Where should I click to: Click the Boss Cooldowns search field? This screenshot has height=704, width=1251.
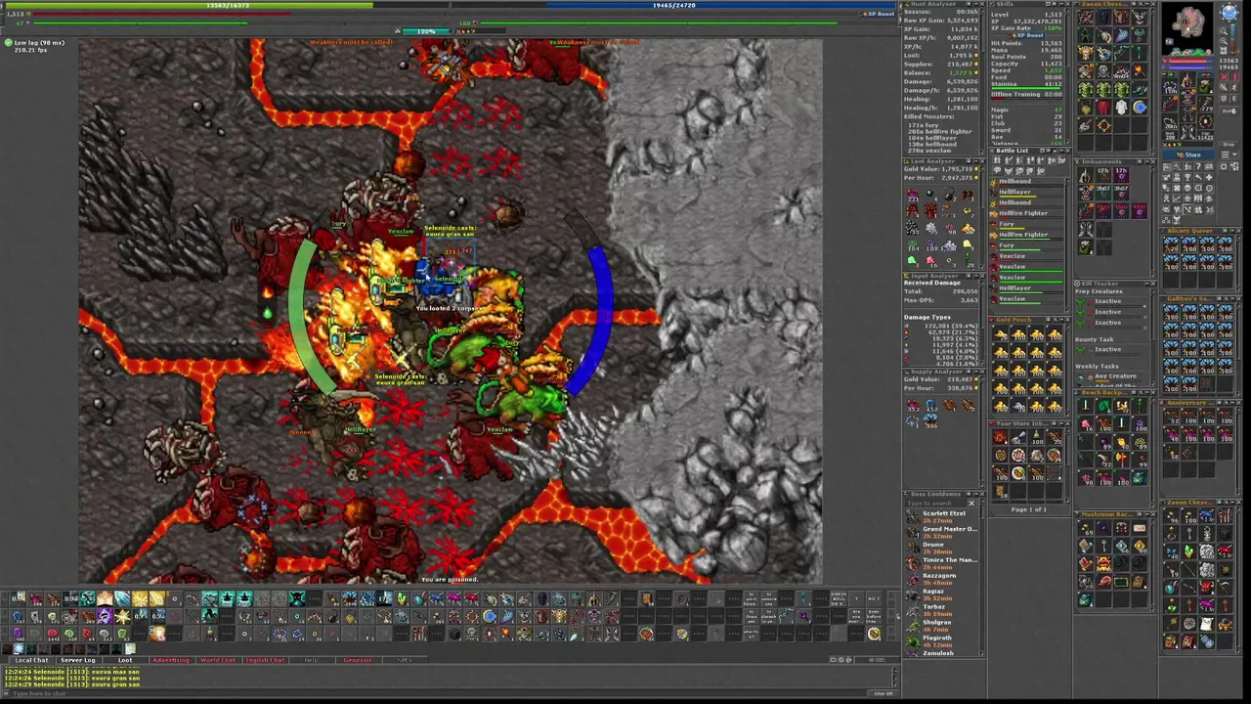point(935,504)
